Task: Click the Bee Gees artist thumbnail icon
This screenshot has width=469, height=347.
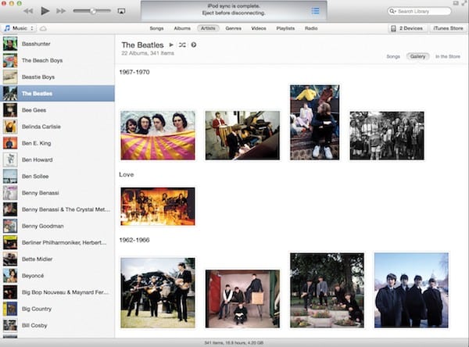Action: [10, 110]
